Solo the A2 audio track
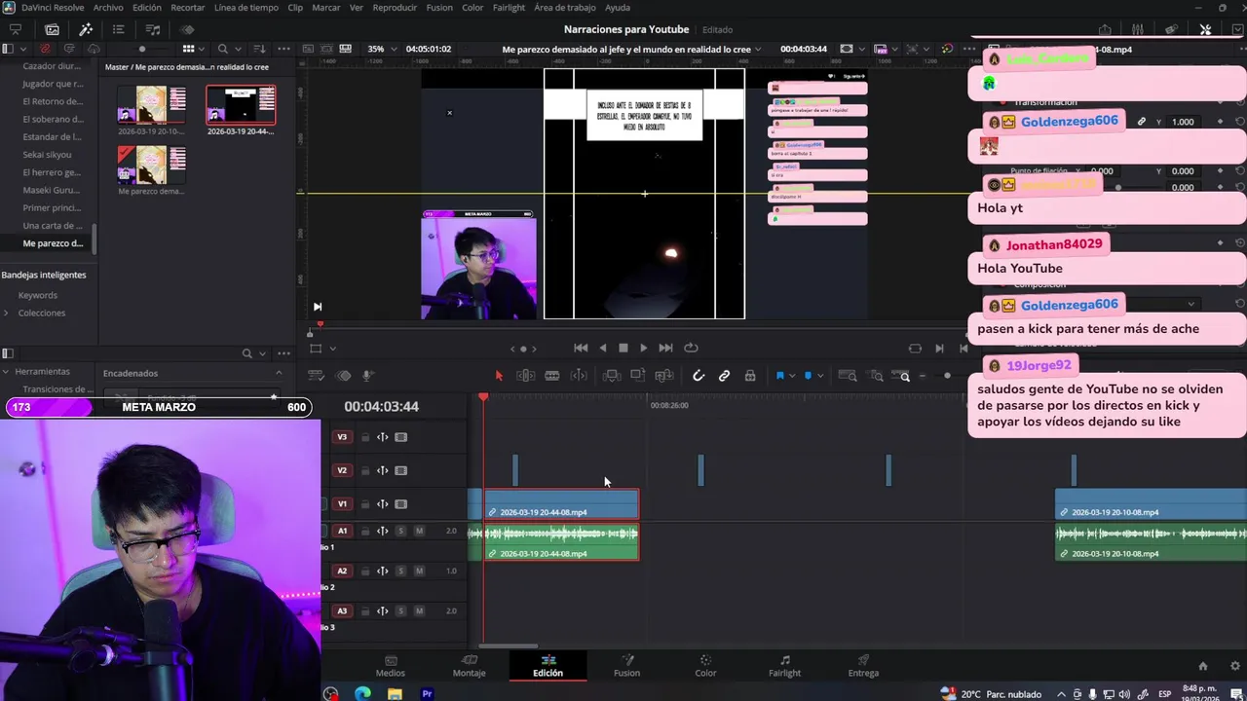 click(x=400, y=571)
